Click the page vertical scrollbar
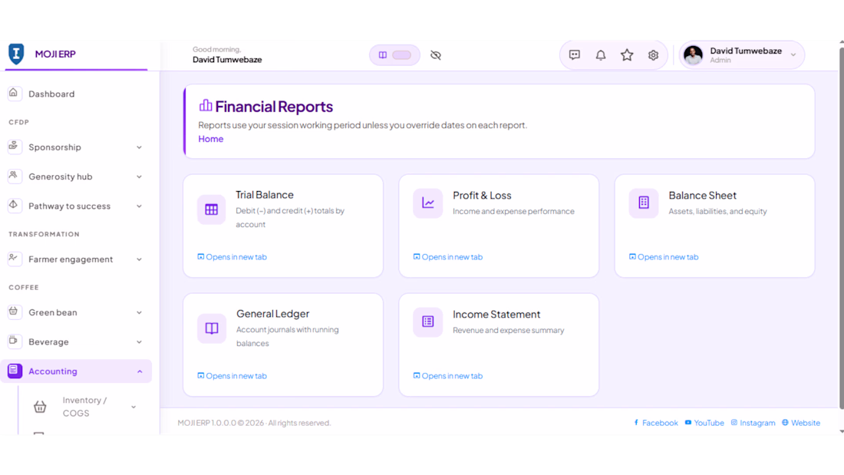 [x=841, y=229]
